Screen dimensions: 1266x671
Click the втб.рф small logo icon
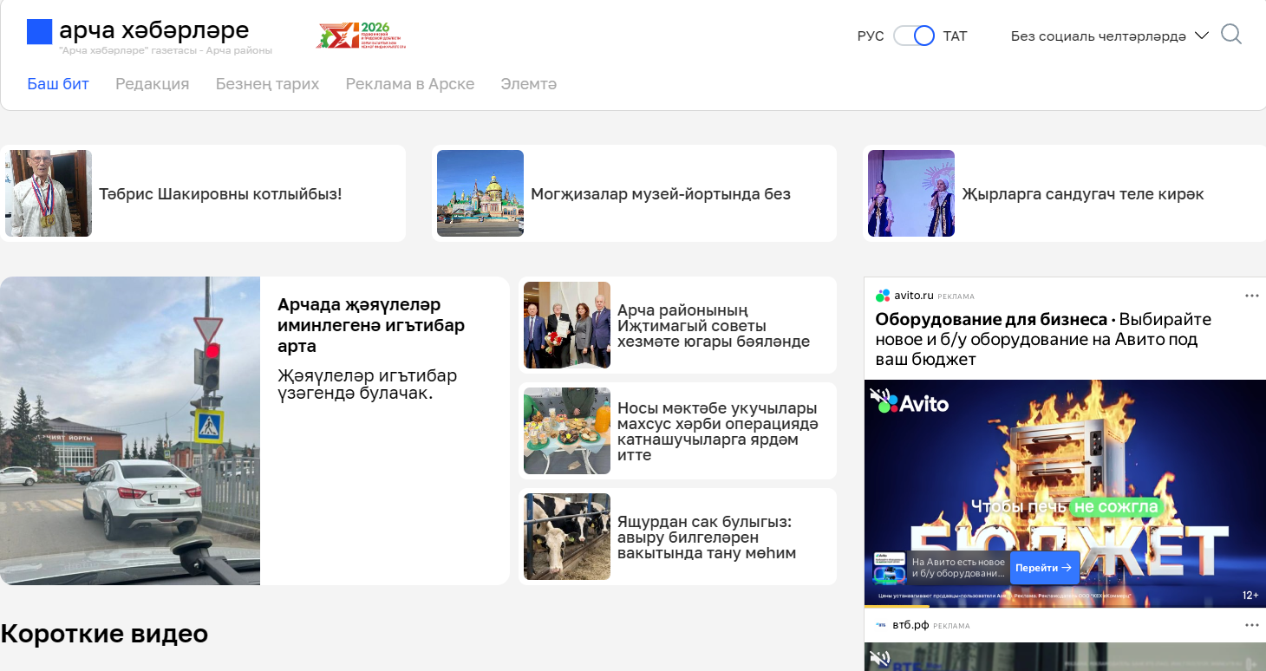(x=881, y=625)
